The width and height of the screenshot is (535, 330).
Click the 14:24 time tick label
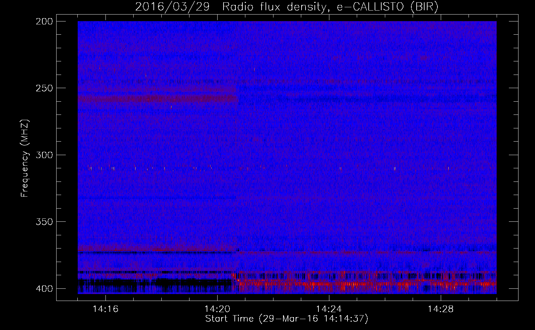click(x=329, y=309)
